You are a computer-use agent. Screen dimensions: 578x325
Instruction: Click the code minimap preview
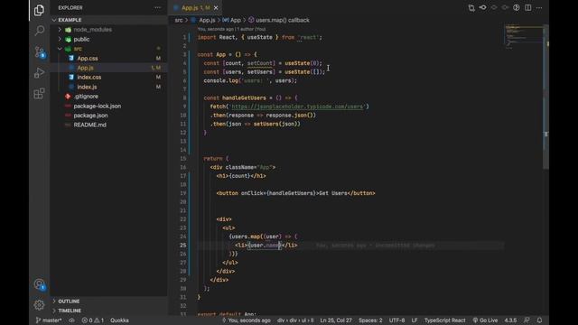point(523,37)
